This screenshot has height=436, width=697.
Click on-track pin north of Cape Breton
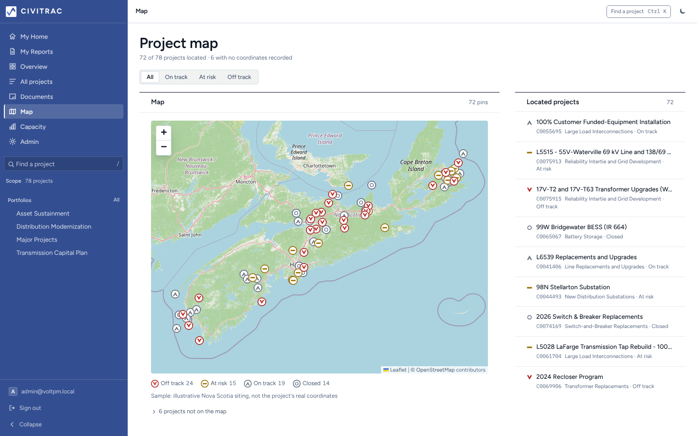463,154
